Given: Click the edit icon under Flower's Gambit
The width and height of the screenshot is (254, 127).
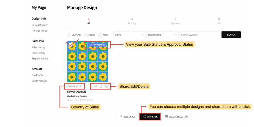Looking at the screenshot, I should tap(101, 86).
